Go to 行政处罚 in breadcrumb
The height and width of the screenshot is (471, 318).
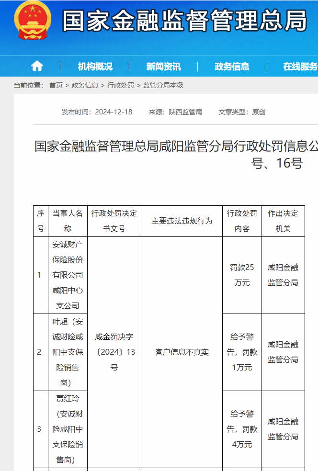(121, 85)
